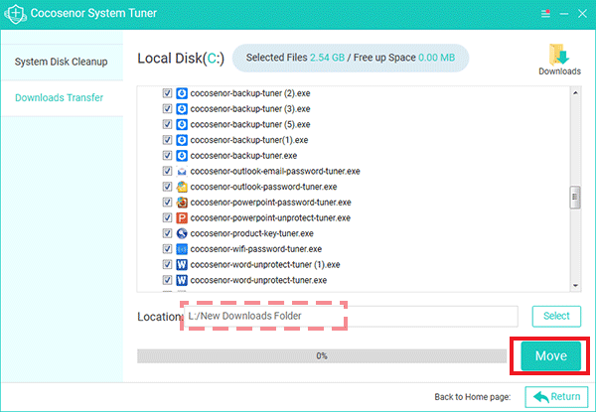Uncheck cocosenor-wifi-password-tuner.exe checkbox
The height and width of the screenshot is (412, 596).
(167, 249)
